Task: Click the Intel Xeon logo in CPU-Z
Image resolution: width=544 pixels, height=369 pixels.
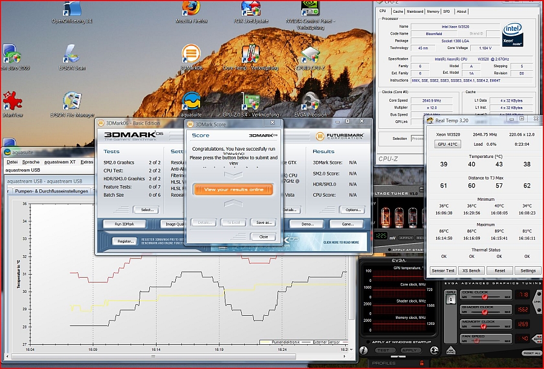Action: click(513, 34)
